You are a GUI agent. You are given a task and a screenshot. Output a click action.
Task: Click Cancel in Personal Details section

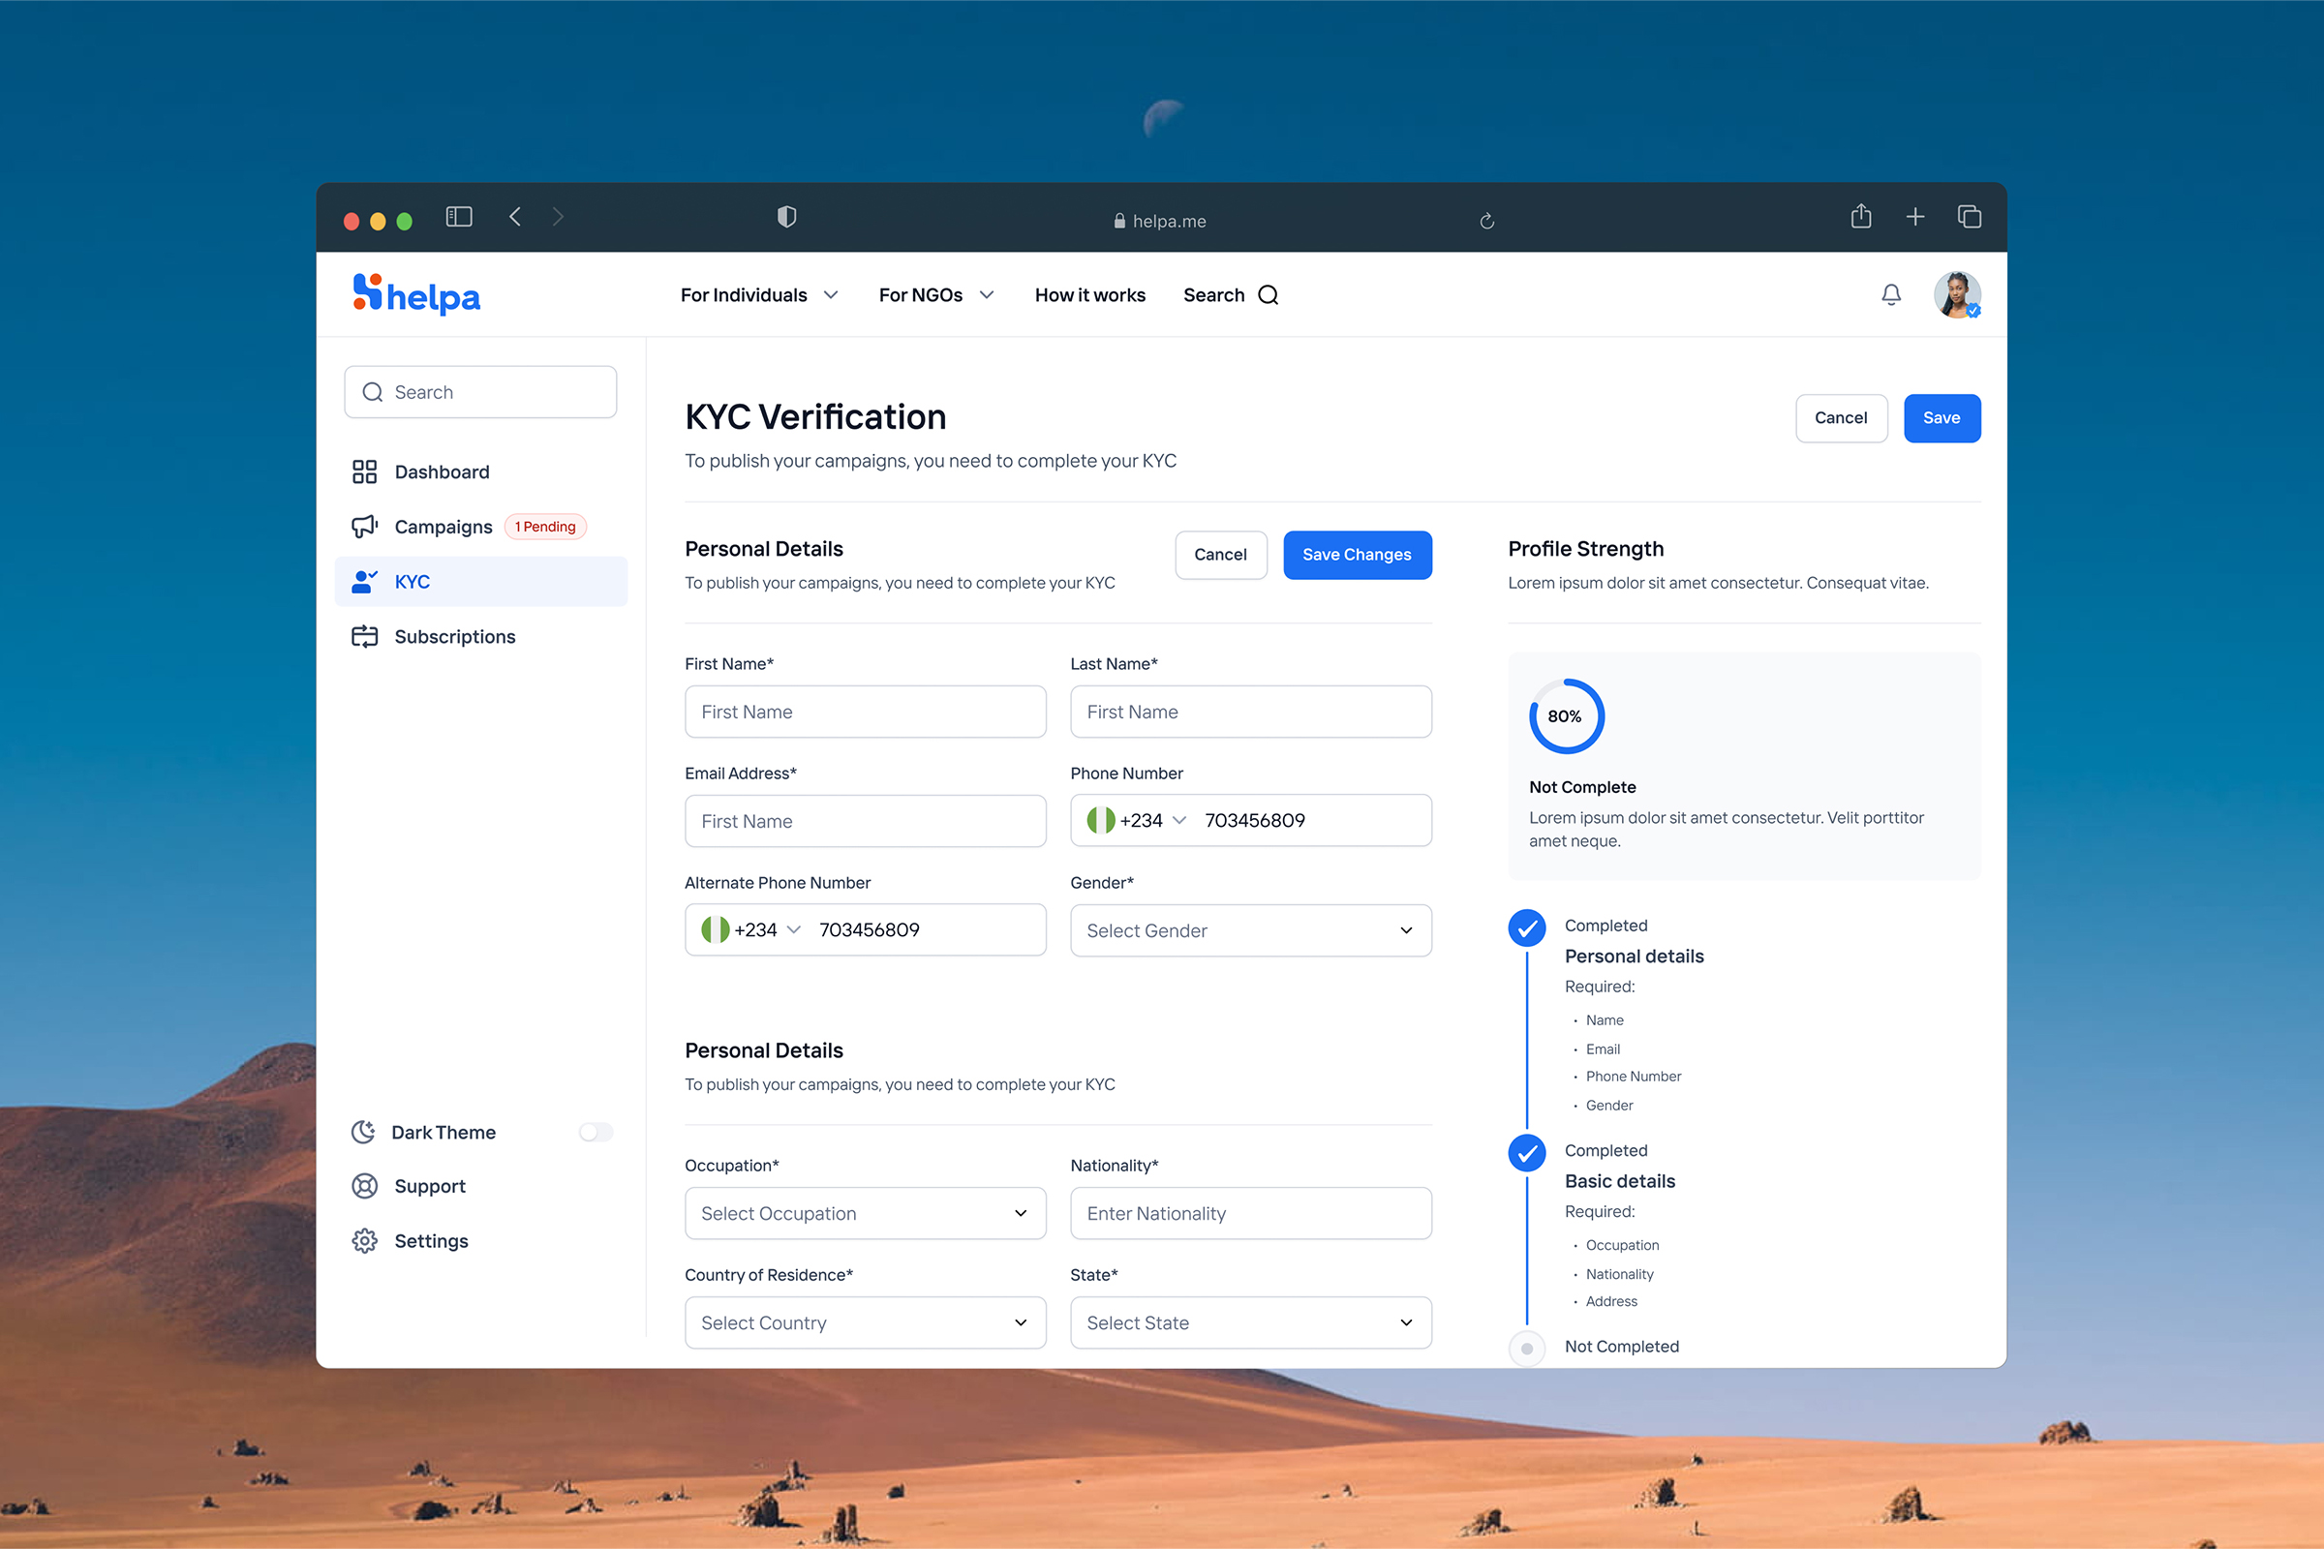(1220, 554)
